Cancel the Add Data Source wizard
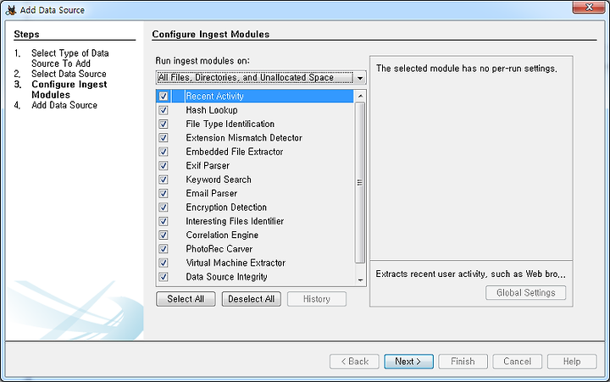 (518, 362)
